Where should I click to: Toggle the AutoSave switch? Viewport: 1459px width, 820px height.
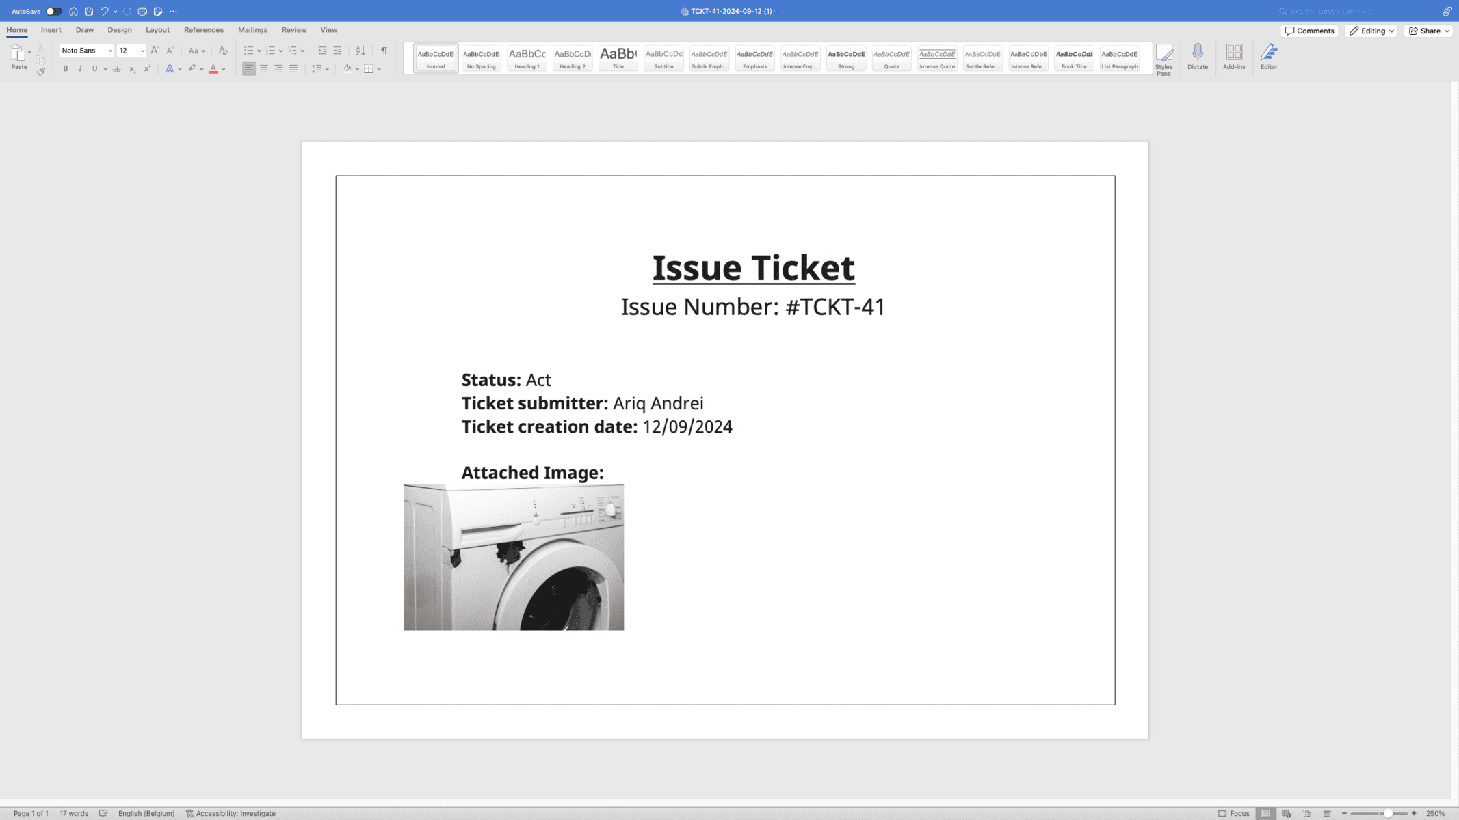tap(53, 12)
